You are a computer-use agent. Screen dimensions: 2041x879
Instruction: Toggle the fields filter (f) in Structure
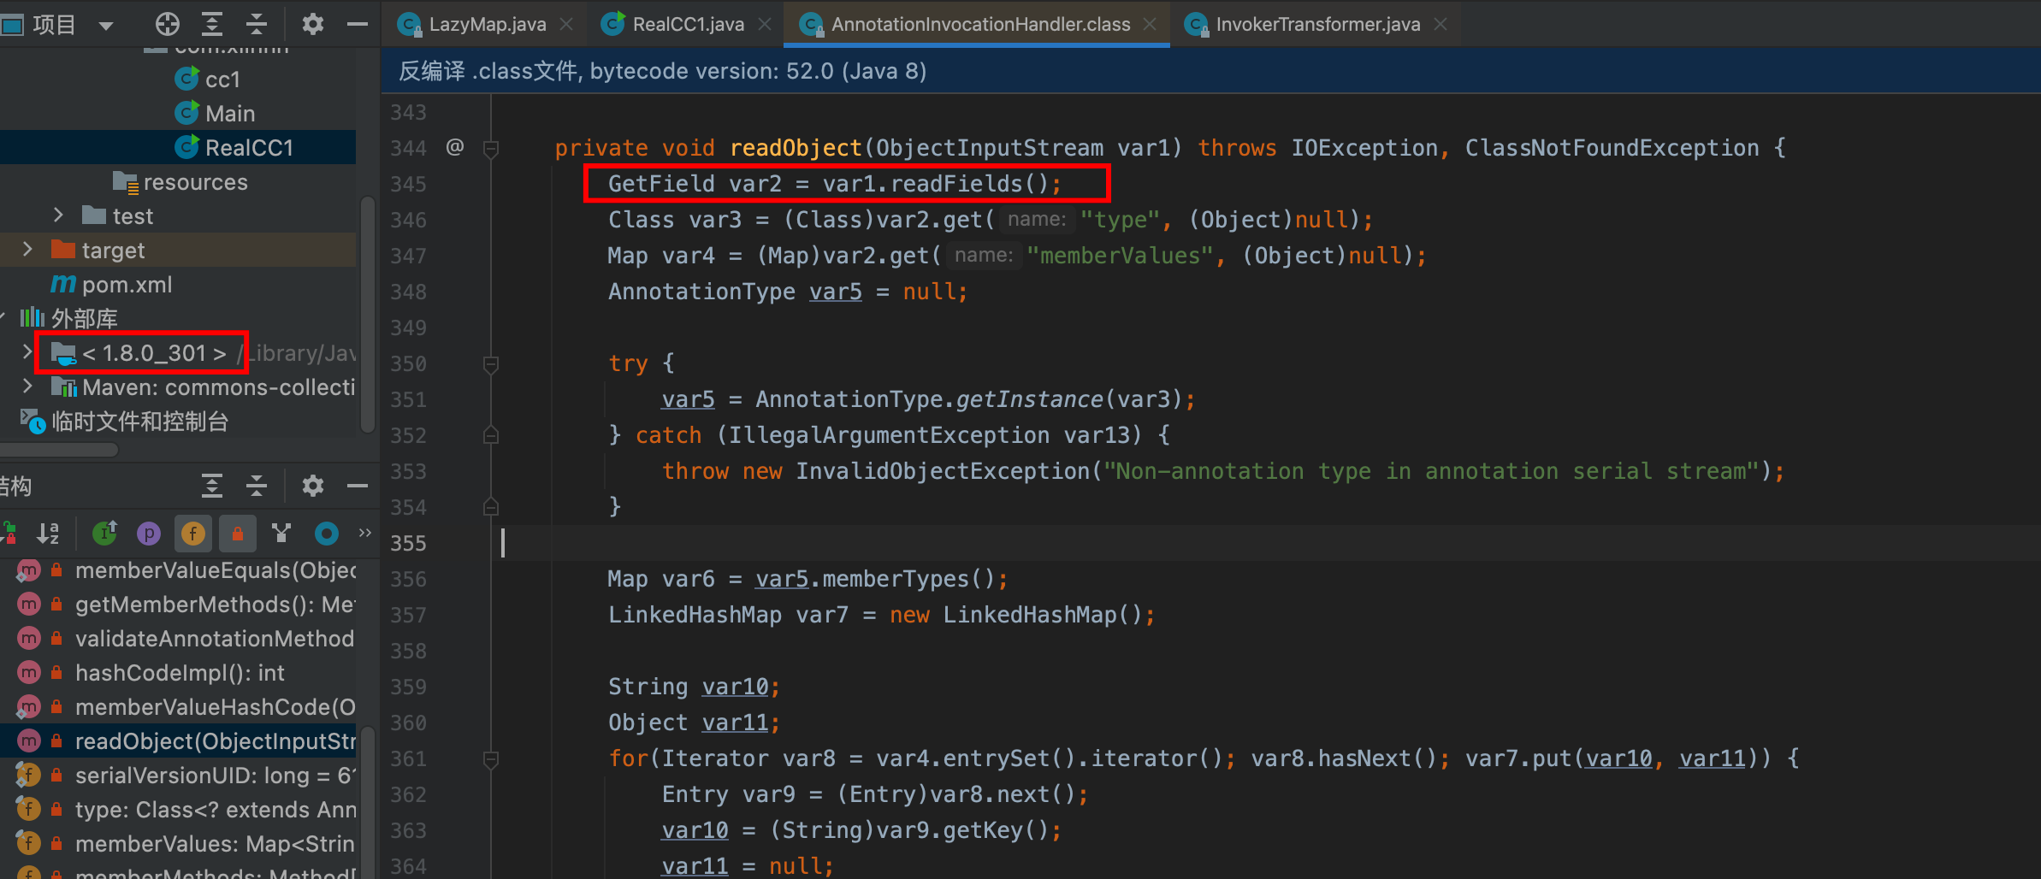coord(193,533)
